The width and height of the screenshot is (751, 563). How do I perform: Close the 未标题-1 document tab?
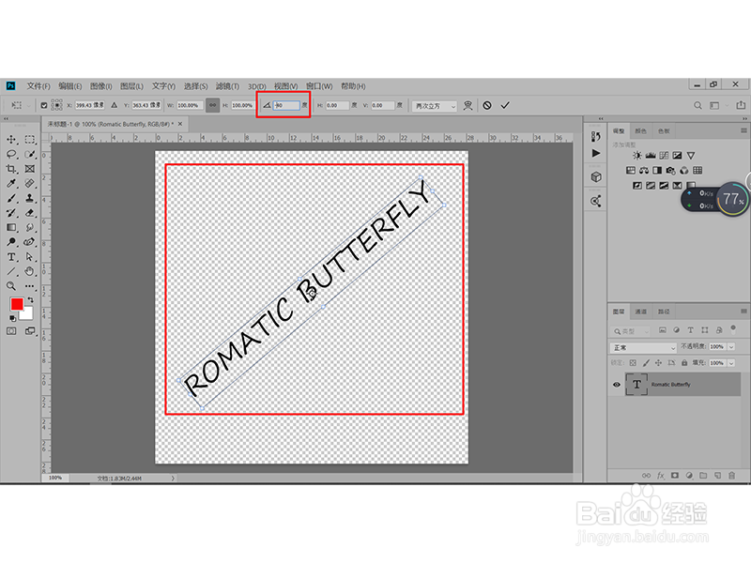tap(180, 124)
